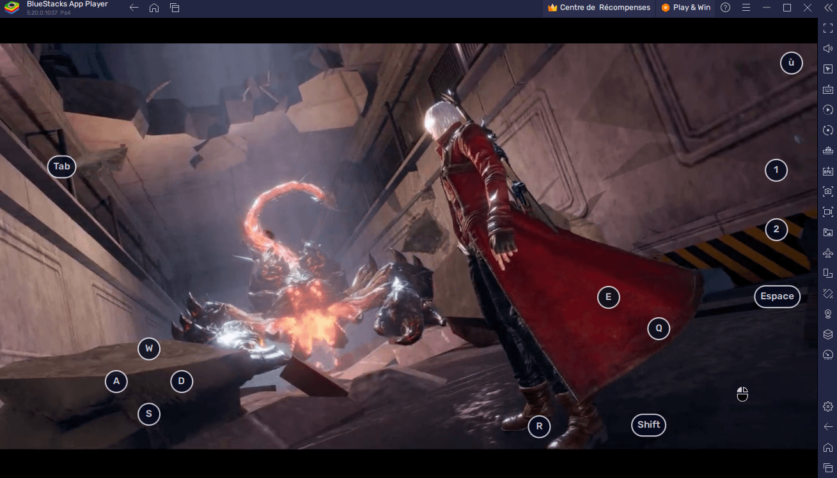Click the Tab key overlay button

pyautogui.click(x=62, y=167)
